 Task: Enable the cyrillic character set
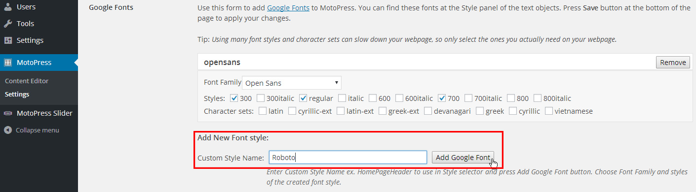coord(513,111)
